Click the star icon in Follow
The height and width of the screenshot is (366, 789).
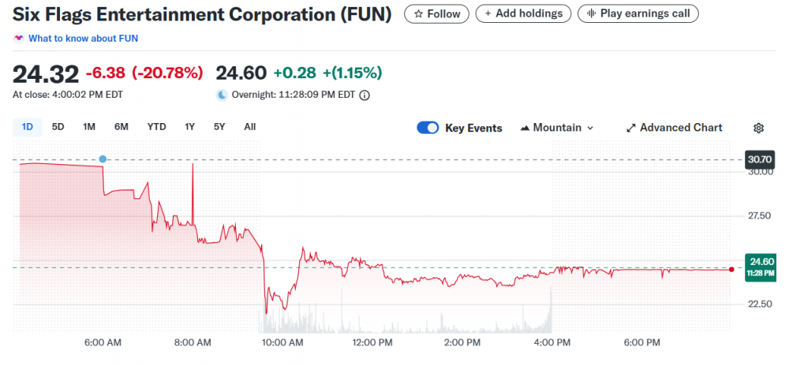(x=418, y=13)
